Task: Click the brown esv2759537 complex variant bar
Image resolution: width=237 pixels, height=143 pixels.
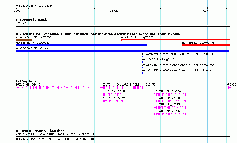Action: click(24, 40)
